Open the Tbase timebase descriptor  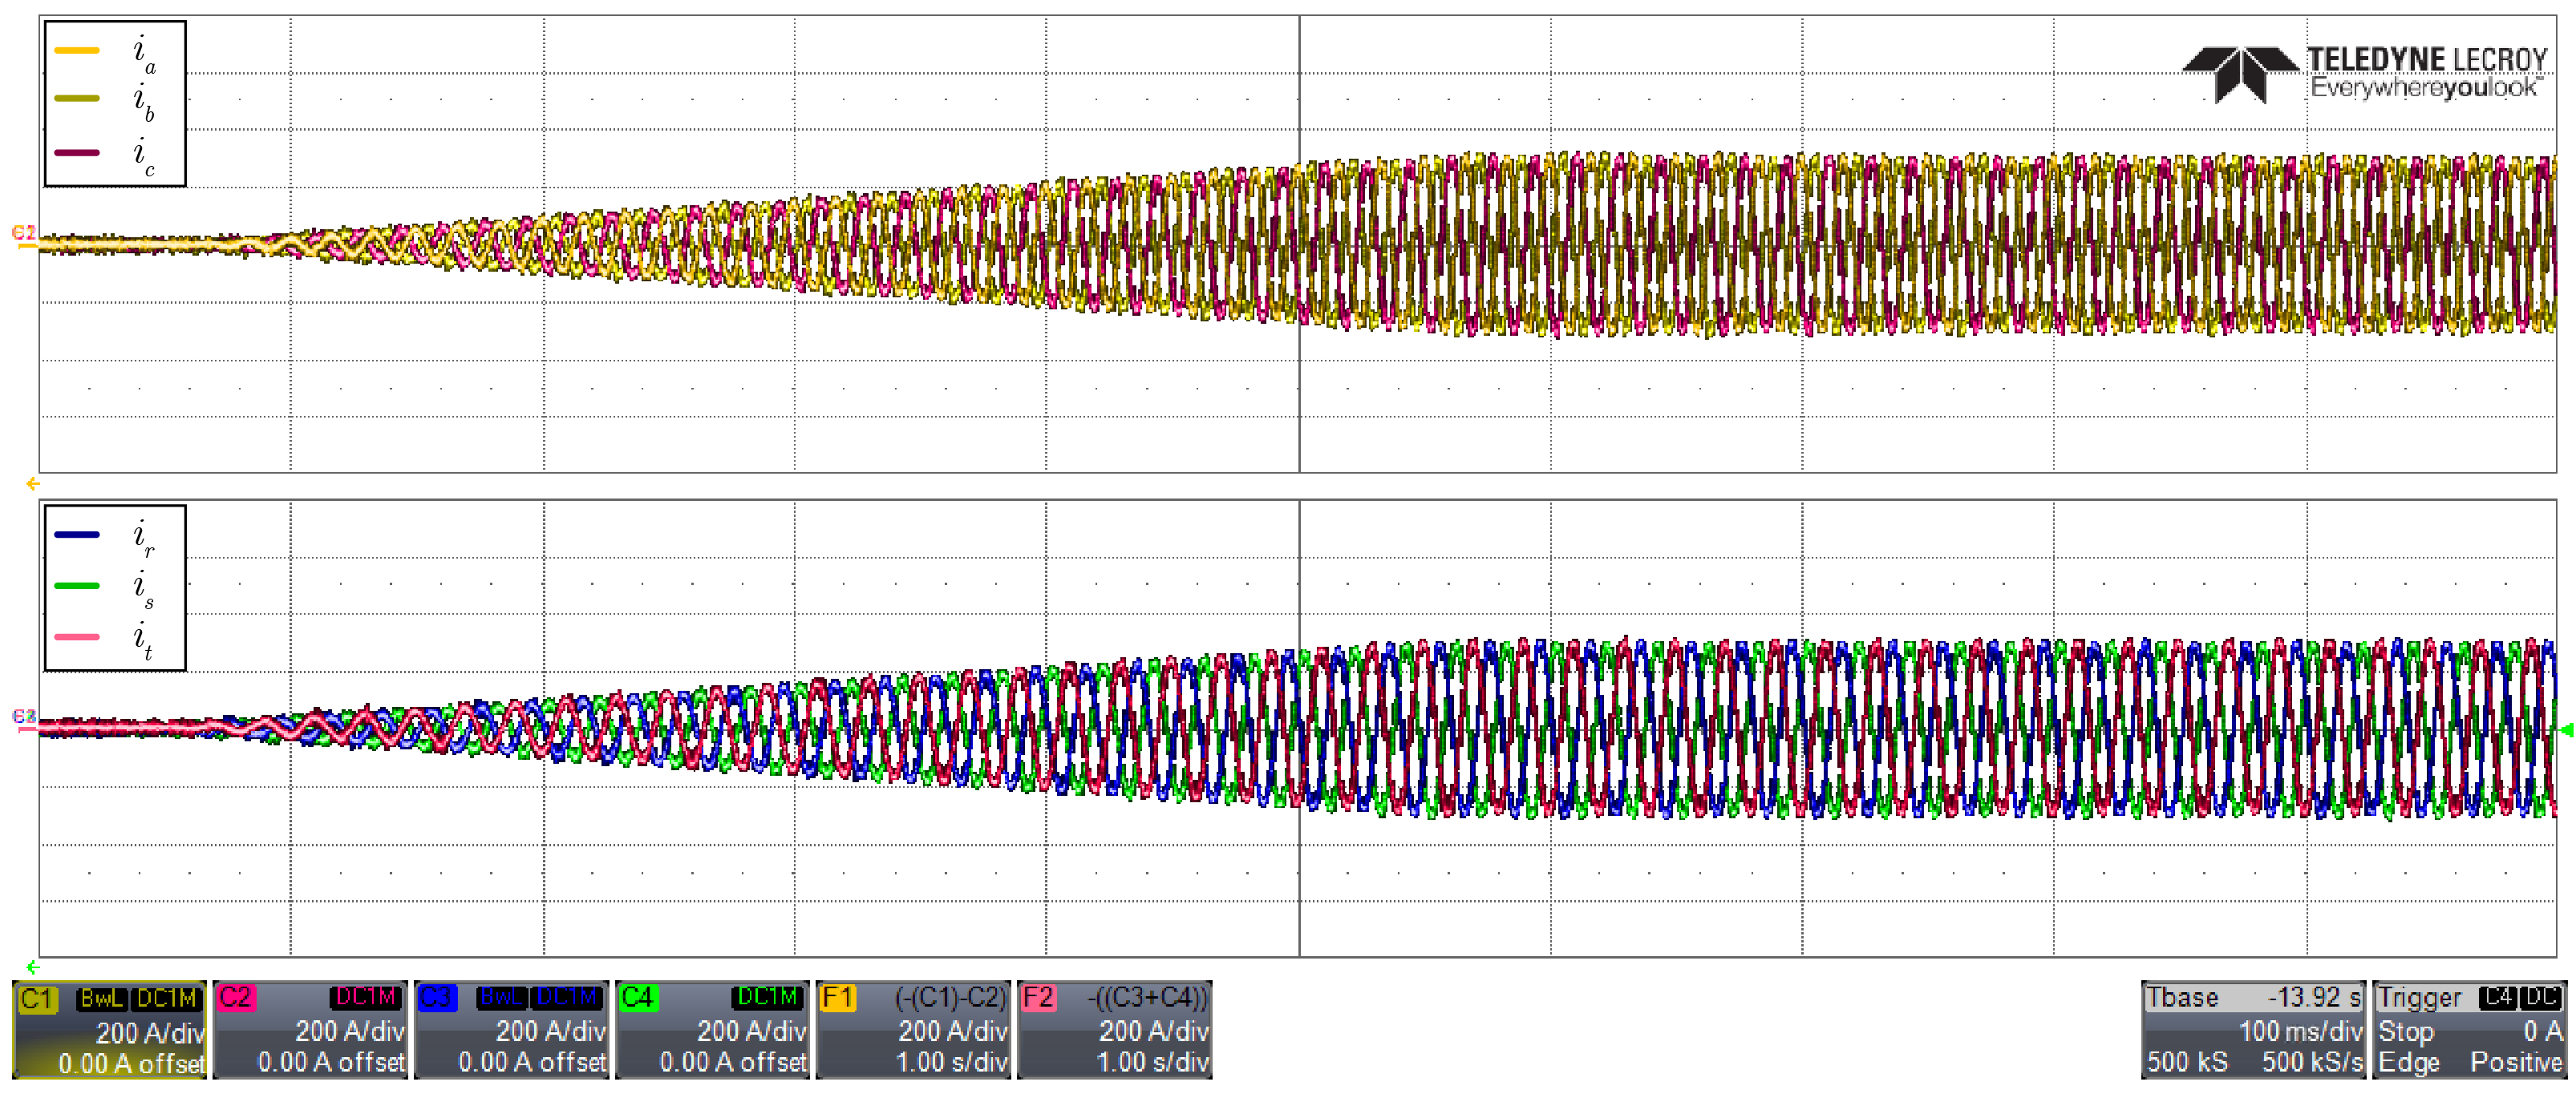pos(2253,1030)
